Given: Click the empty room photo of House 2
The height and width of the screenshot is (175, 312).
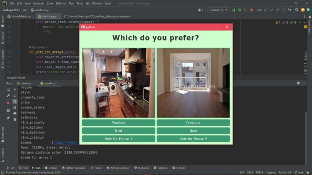Looking at the screenshot, I should point(193,83).
